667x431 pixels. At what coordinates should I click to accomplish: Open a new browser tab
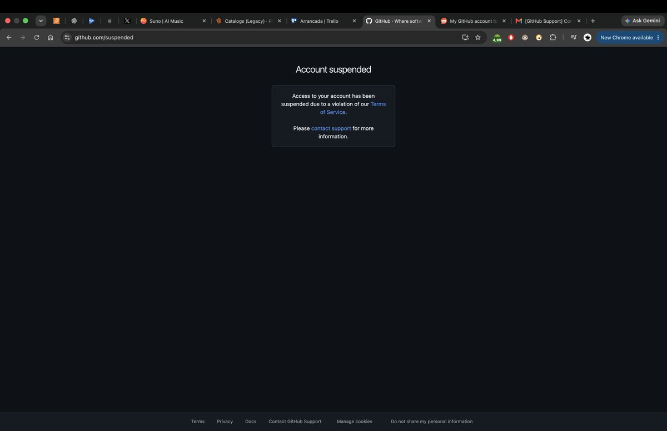click(x=593, y=21)
